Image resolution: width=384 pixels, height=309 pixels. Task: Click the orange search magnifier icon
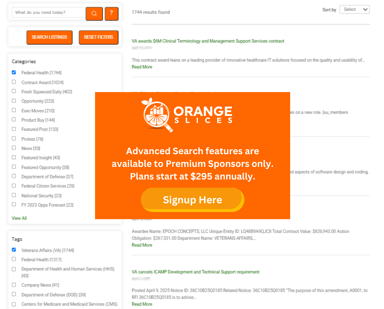coord(94,14)
